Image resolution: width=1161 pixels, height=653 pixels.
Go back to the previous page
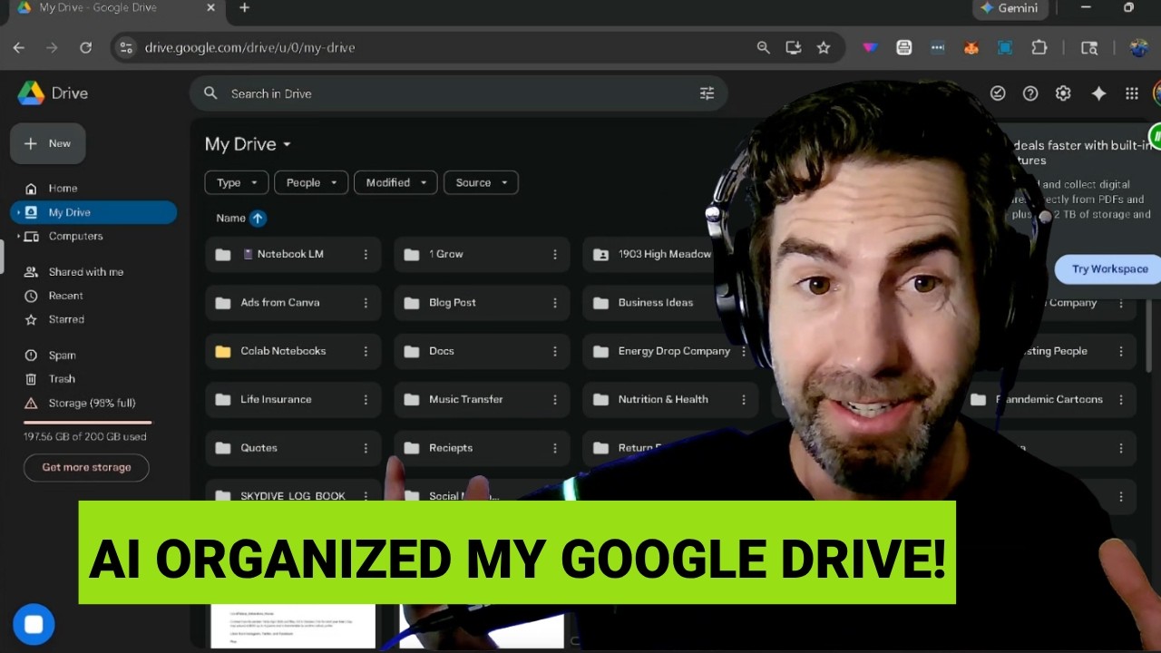pos(19,48)
